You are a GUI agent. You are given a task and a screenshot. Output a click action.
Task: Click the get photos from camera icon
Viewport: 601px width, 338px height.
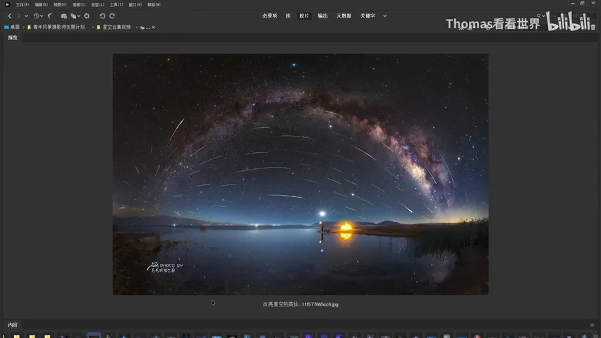(x=64, y=16)
